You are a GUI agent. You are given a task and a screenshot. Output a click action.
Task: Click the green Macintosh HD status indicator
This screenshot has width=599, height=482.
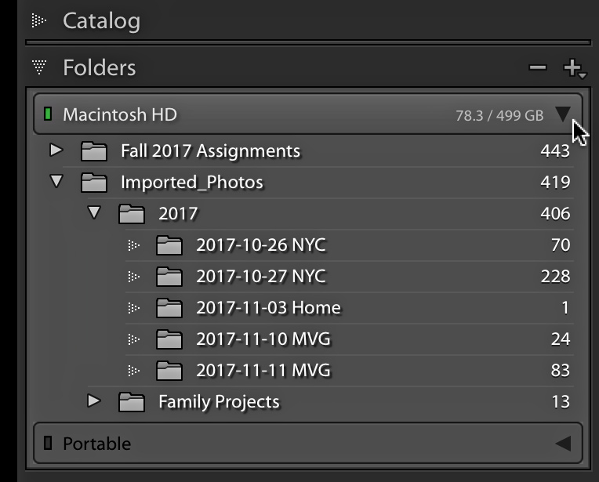pyautogui.click(x=48, y=114)
